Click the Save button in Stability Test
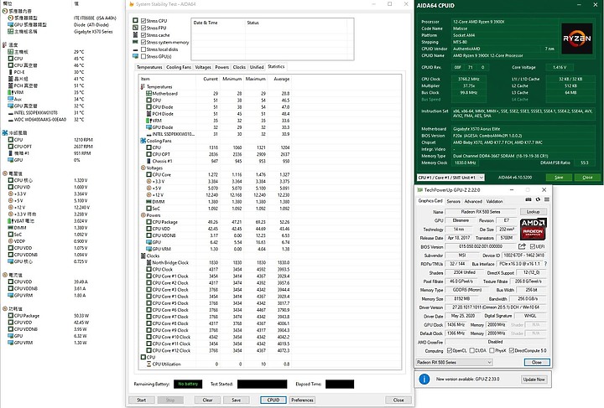Viewport: 604px width, 408px height. click(236, 400)
